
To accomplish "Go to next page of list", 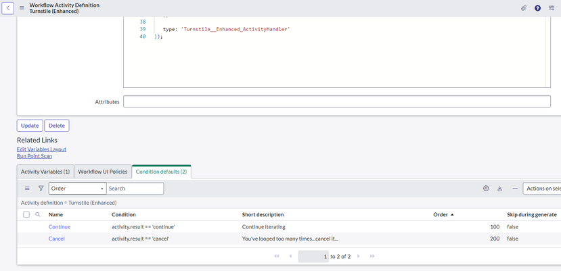I will pyautogui.click(x=359, y=256).
